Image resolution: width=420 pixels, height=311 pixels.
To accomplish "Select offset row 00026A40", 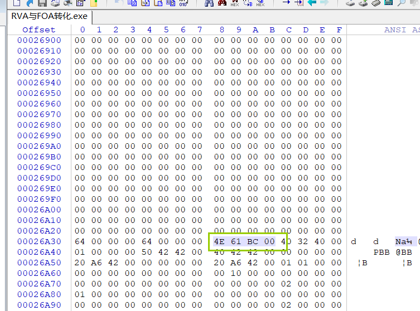I will [x=40, y=252].
